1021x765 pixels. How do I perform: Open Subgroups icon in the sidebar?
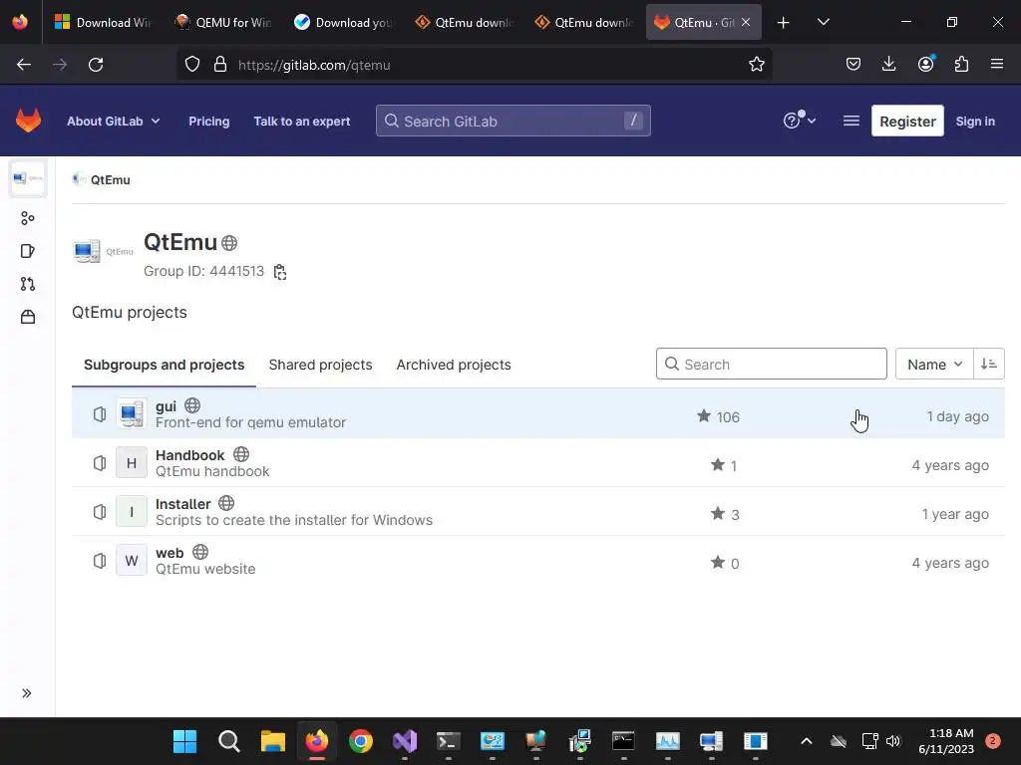pyautogui.click(x=27, y=218)
